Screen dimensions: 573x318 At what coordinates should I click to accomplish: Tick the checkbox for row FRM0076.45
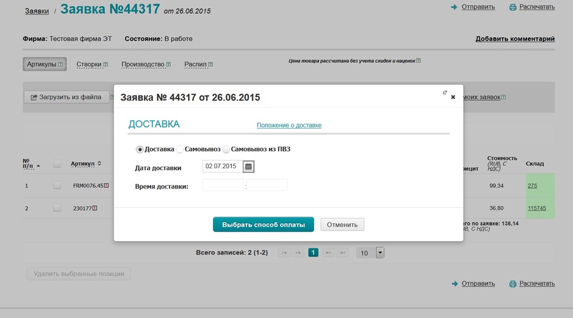click(57, 186)
